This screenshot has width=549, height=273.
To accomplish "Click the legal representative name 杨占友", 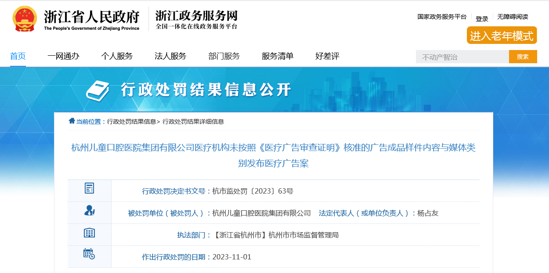I will point(428,213).
